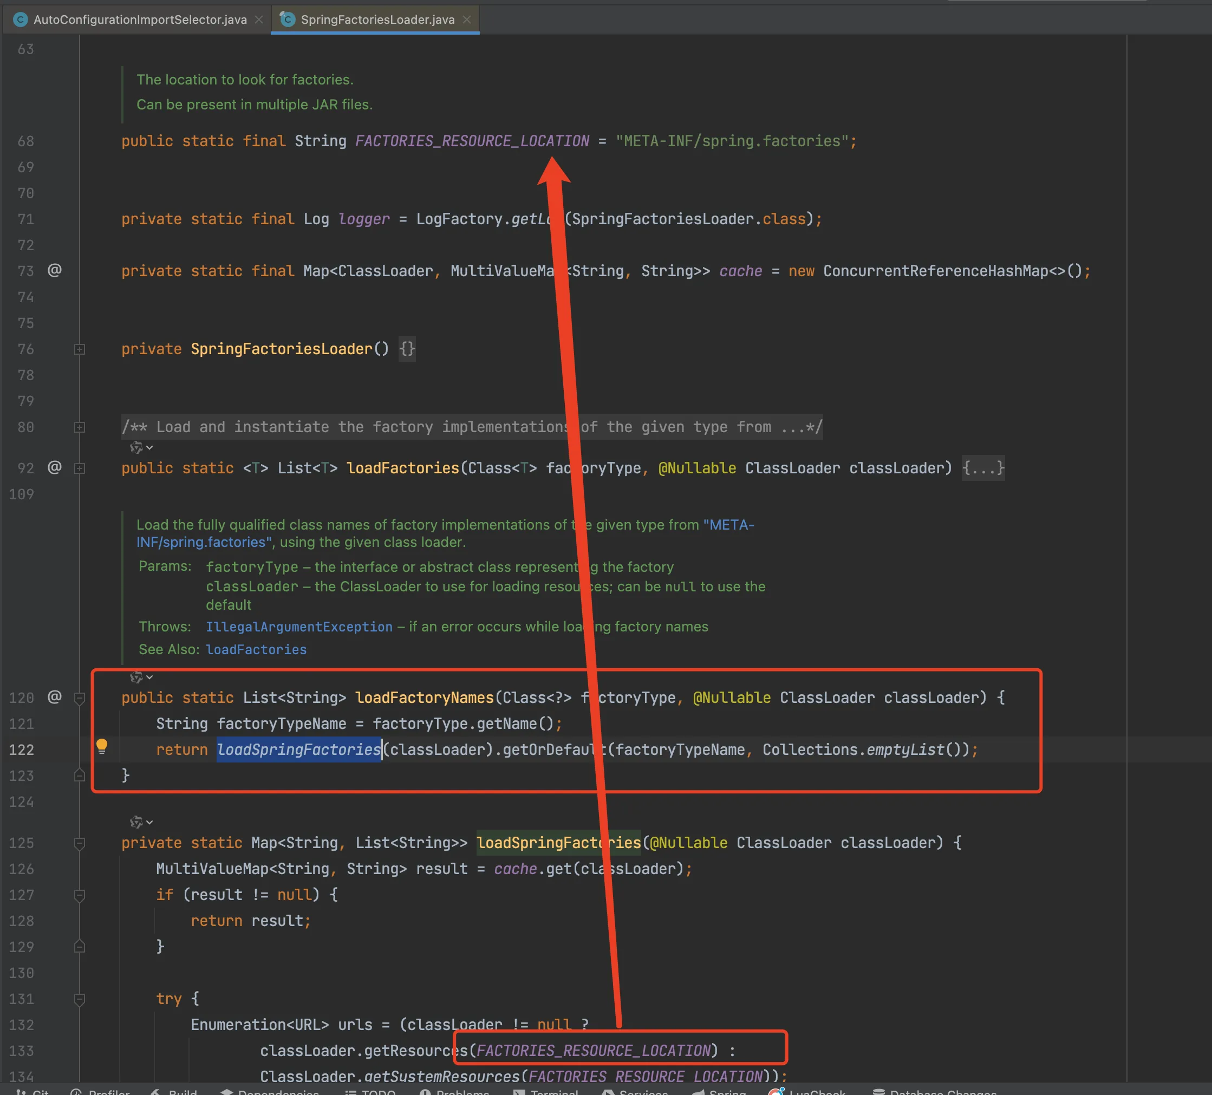The image size is (1212, 1095).
Task: Switch to AutoConfigurationImportSelector.java tab
Action: click(140, 19)
